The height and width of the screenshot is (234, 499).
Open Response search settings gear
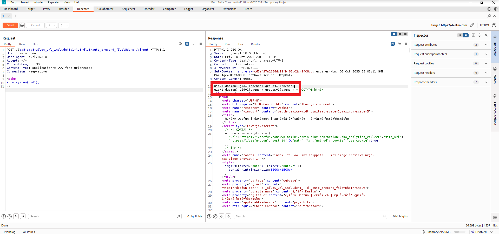point(215,216)
